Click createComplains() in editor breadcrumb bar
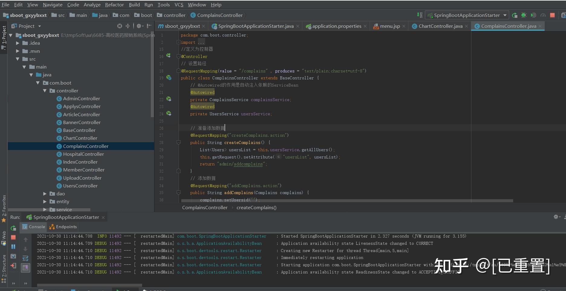 pos(256,207)
